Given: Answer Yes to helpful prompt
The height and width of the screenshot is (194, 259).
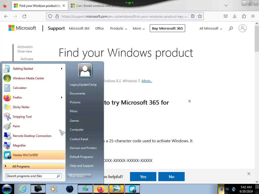Looking at the screenshot, I should (143, 177).
